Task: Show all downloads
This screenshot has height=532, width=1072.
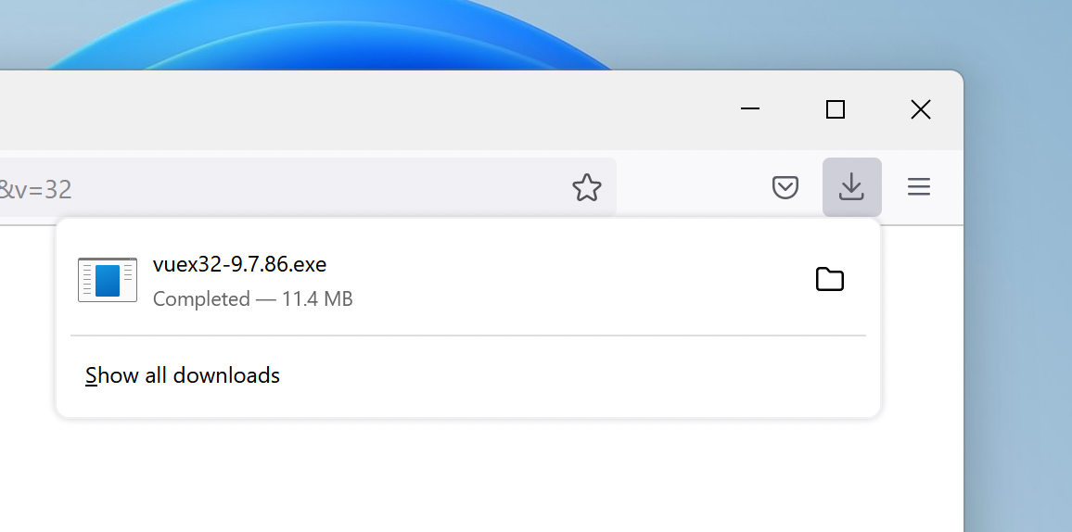Action: pyautogui.click(x=183, y=375)
